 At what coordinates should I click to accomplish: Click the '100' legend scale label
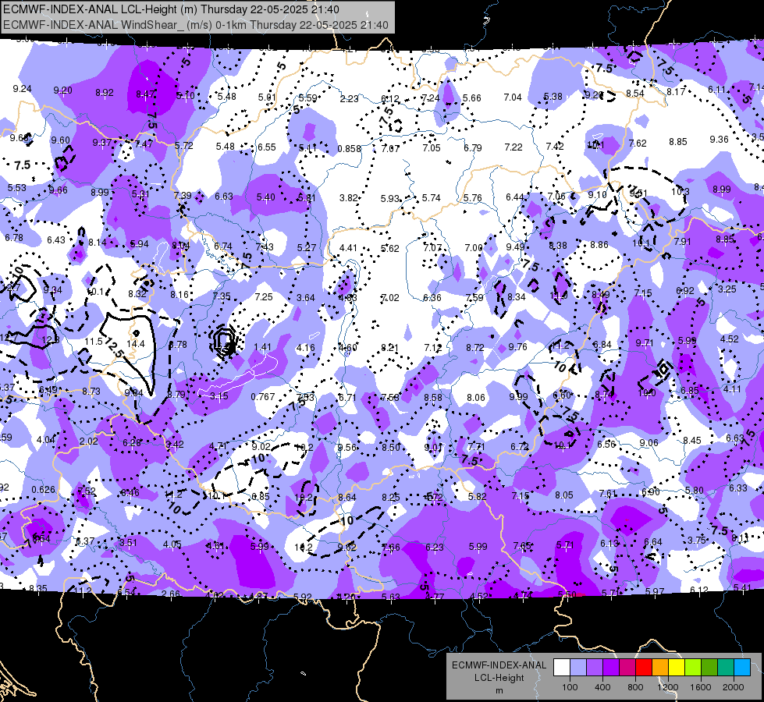[x=570, y=687]
